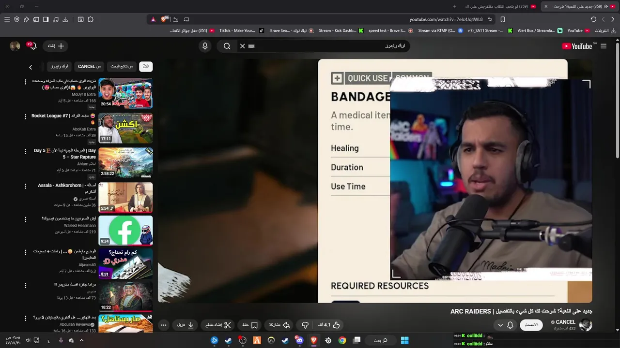Open TikTok - Make Your... bookmark

coord(242,30)
